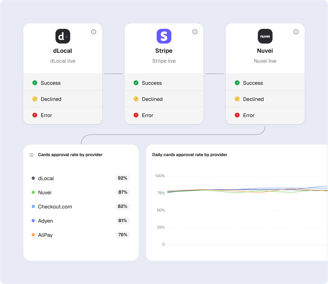Select the Declined row in dLocal card

(63, 99)
